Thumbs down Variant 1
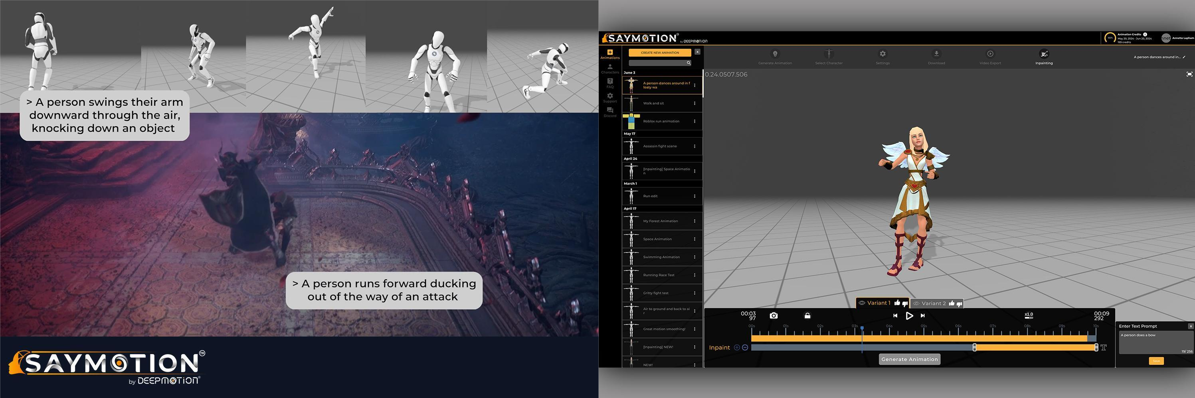The width and height of the screenshot is (1195, 398). click(904, 304)
